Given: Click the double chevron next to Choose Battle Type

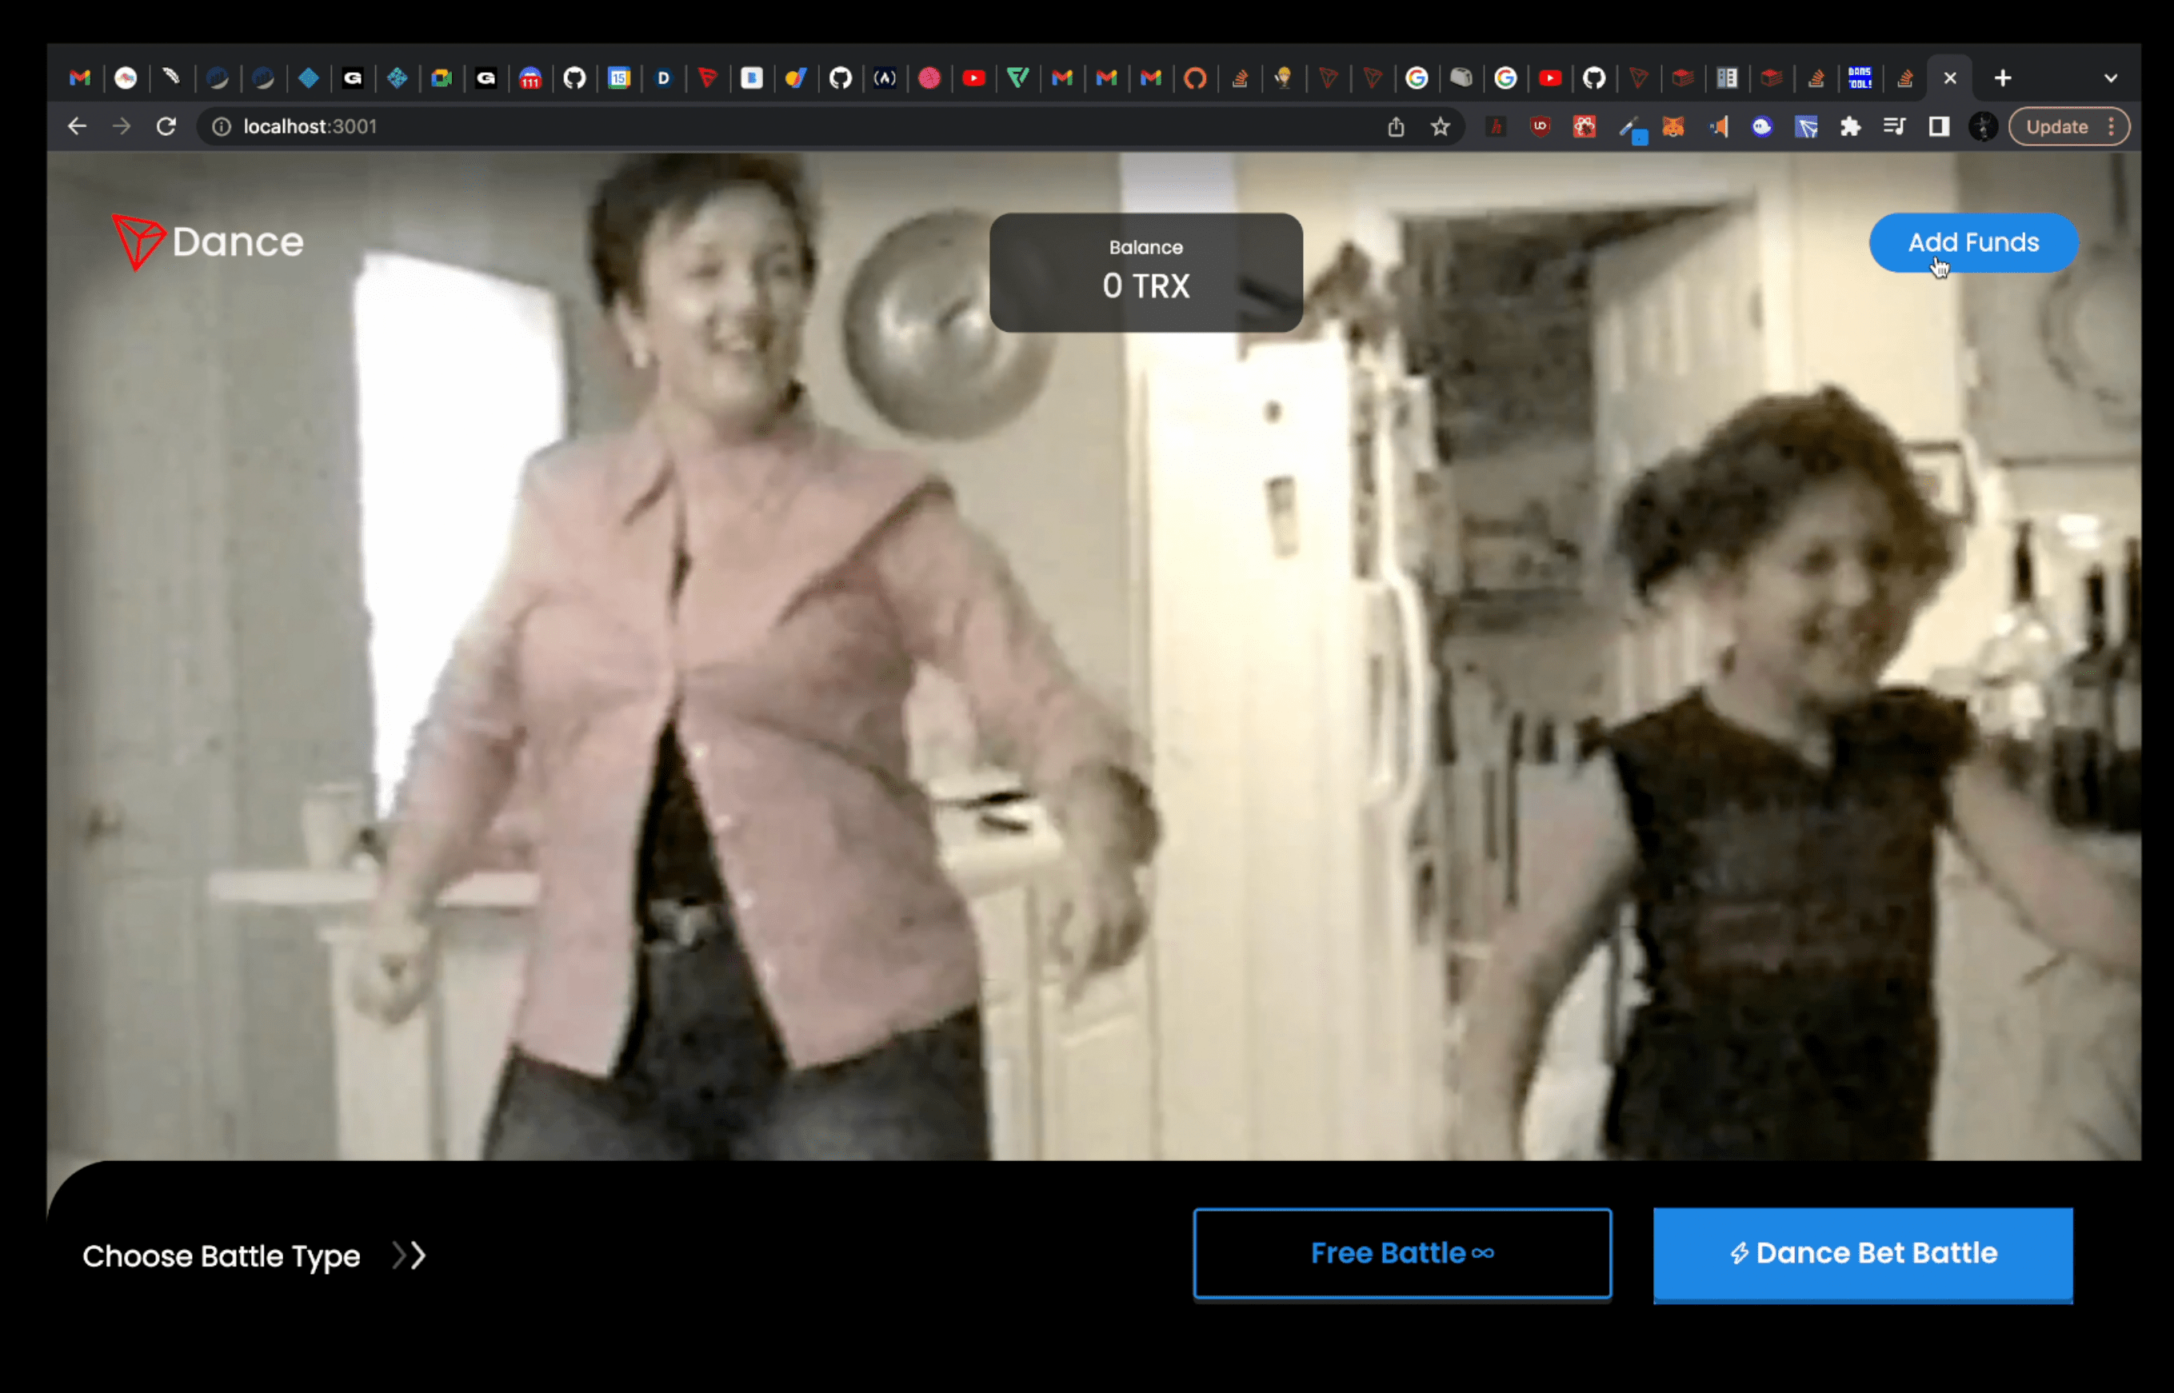Looking at the screenshot, I should point(409,1255).
